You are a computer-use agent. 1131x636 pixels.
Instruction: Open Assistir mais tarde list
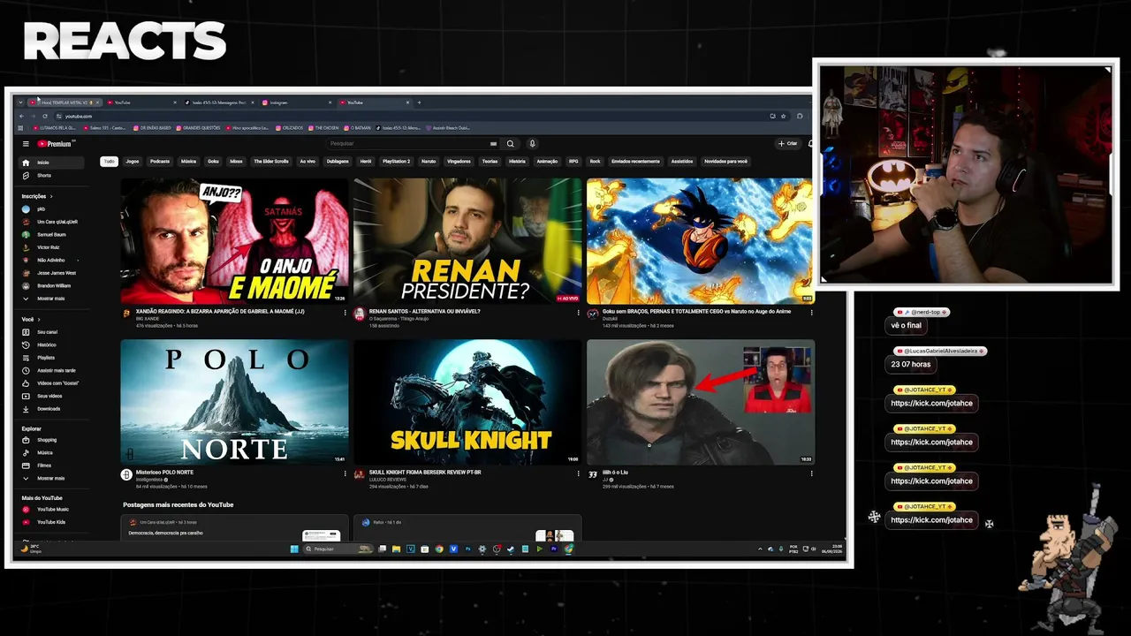(53, 370)
